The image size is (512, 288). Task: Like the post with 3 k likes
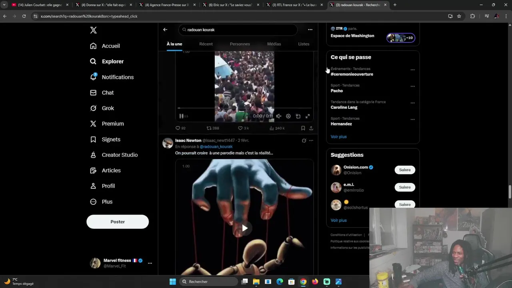(x=243, y=128)
